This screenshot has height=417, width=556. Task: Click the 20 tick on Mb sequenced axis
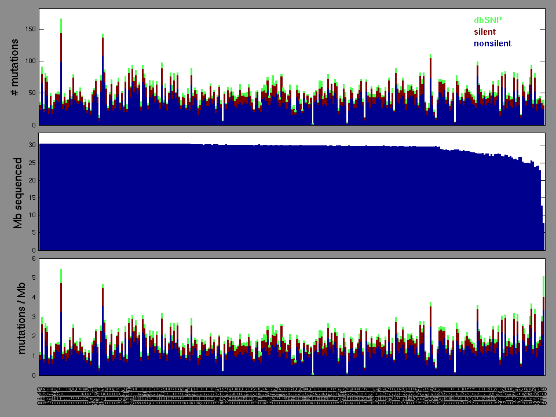[31, 180]
